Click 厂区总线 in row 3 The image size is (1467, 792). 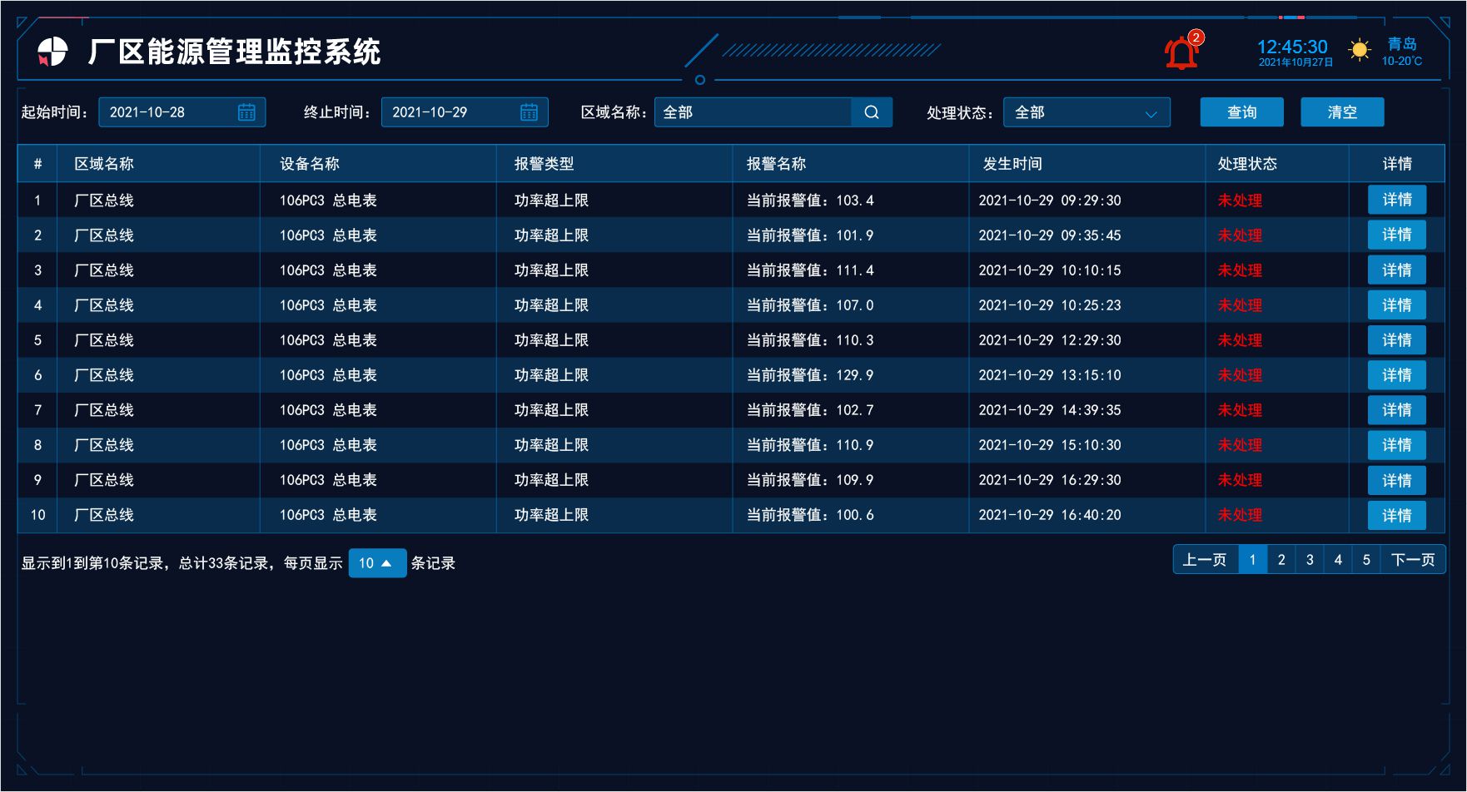(104, 270)
